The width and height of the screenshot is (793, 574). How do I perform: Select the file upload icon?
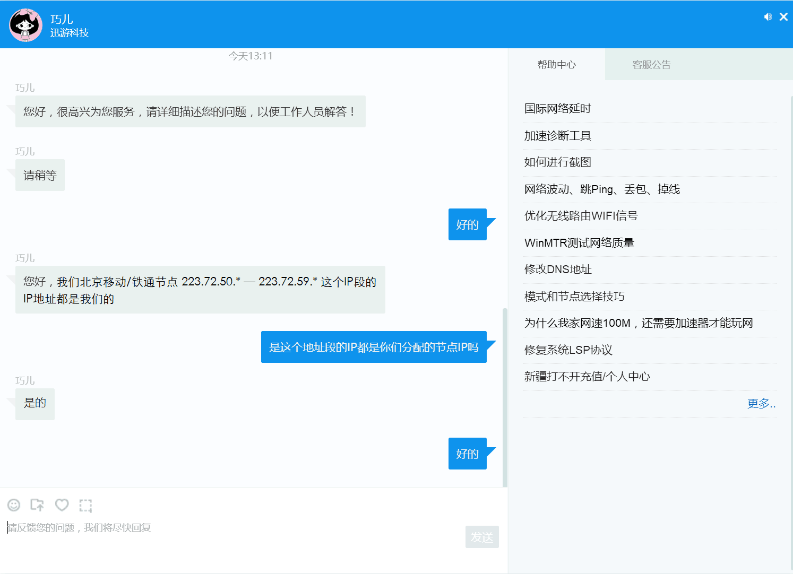pos(37,505)
